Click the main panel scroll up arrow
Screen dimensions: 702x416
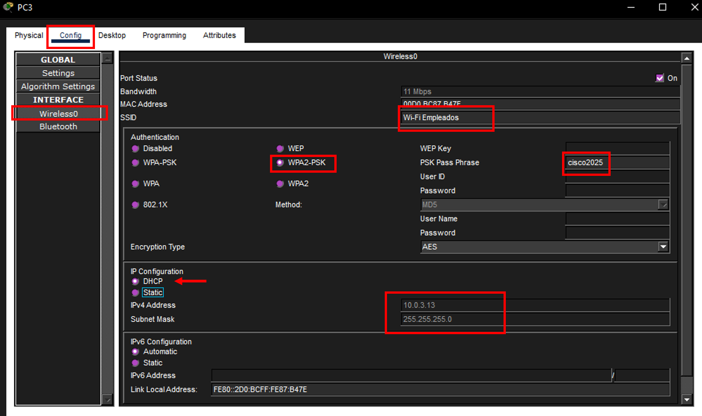pyautogui.click(x=686, y=58)
